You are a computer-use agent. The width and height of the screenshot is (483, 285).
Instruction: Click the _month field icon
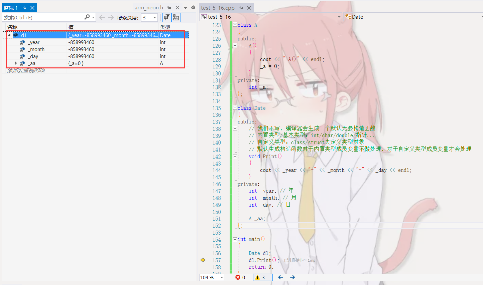pos(22,49)
